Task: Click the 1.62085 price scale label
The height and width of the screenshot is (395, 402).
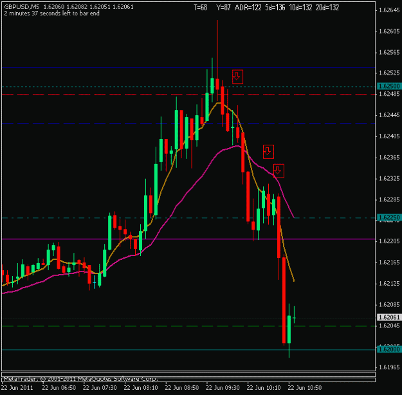Action: click(389, 305)
